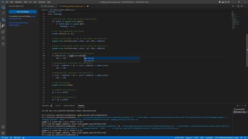This screenshot has width=248, height=139.
Task: Open the View menu
Action: click(x=26, y=2)
